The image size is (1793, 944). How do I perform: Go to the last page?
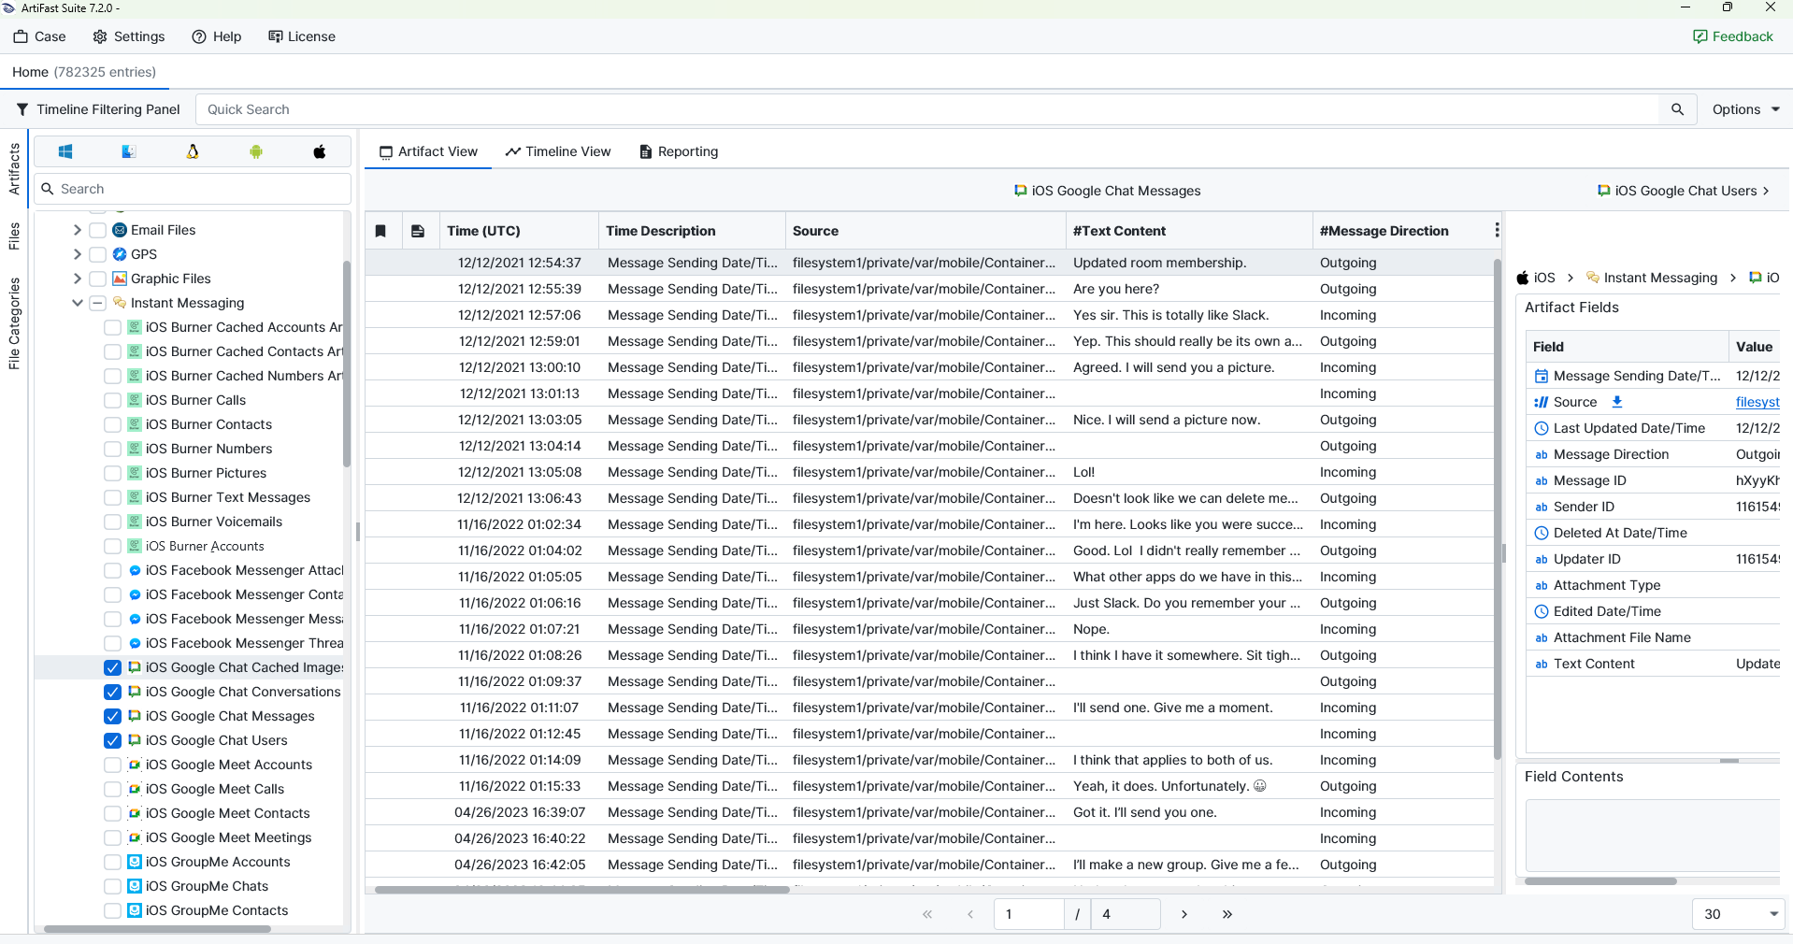click(x=1227, y=914)
